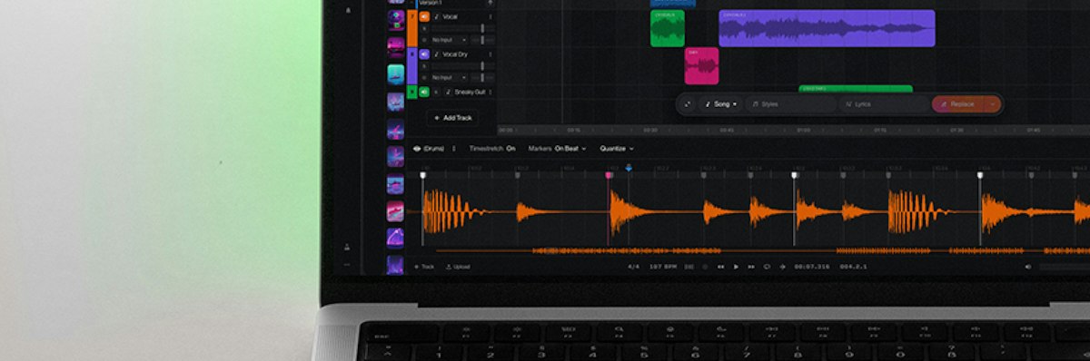Open the Song mode dropdown
Viewport: 1090px width, 361px height.
pyautogui.click(x=720, y=104)
